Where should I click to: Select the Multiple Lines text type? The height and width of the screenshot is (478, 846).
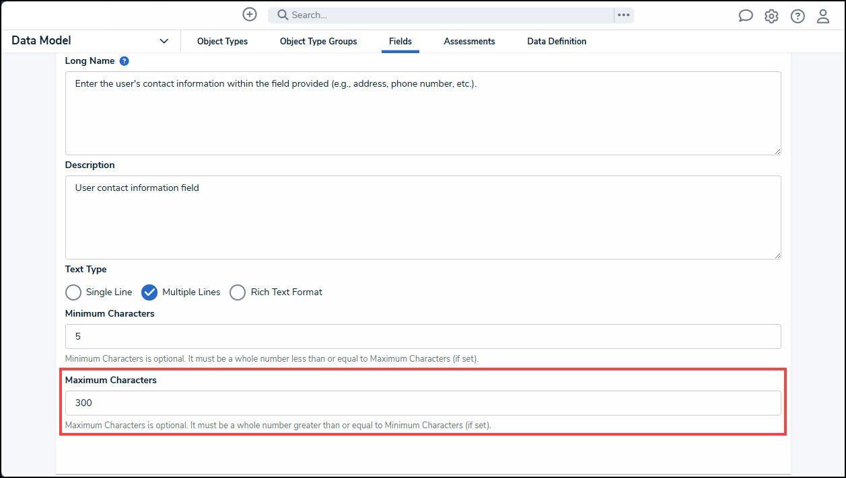coord(149,292)
